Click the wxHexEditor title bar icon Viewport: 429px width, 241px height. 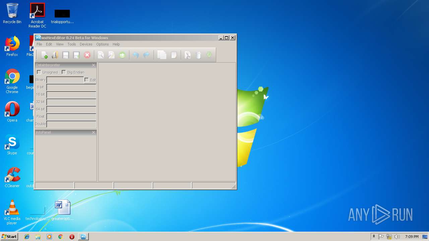[x=38, y=37]
